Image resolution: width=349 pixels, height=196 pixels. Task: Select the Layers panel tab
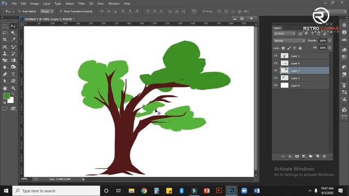point(278,28)
